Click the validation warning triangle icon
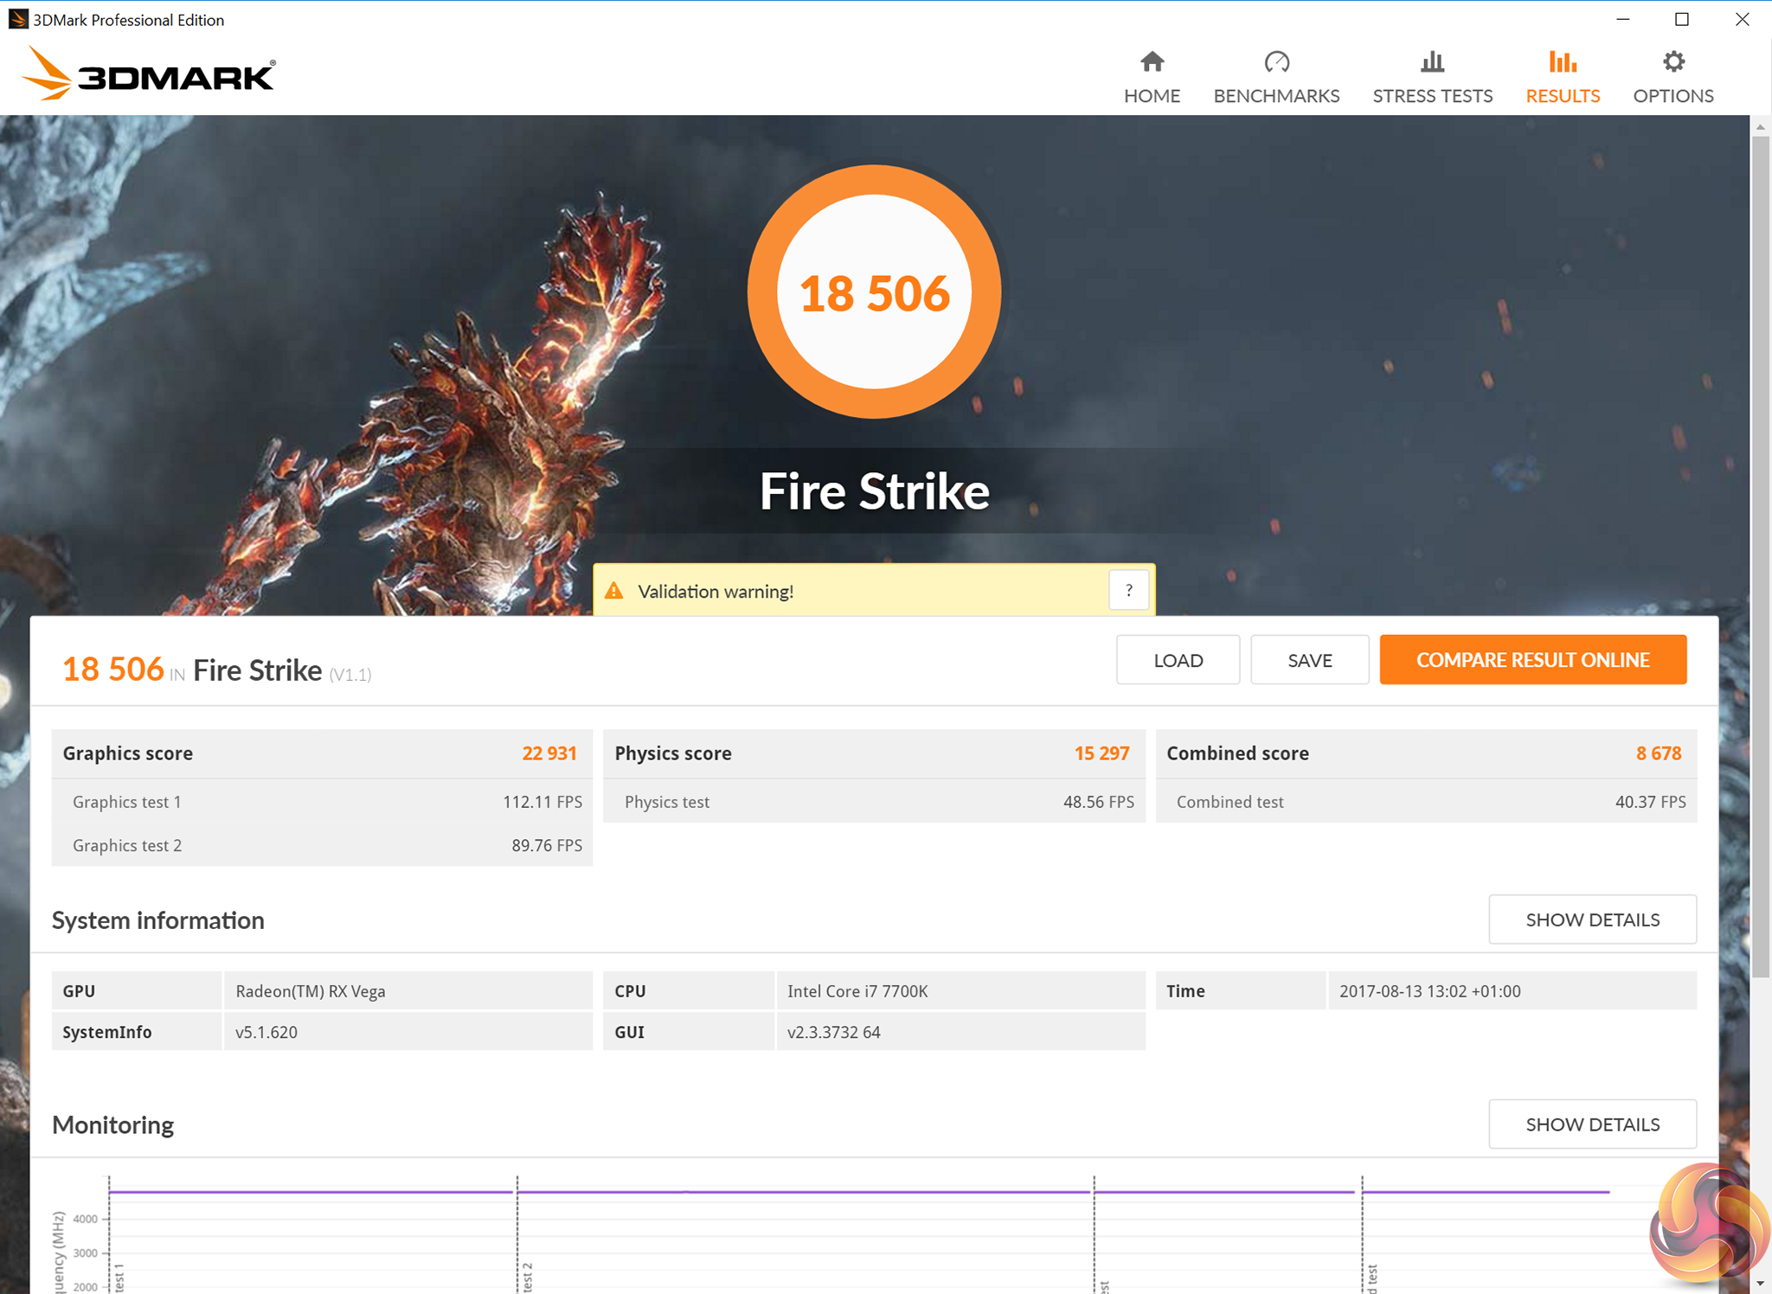This screenshot has width=1772, height=1294. [x=614, y=591]
